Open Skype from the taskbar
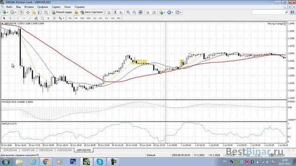Viewport: 296px width, 166px height. tap(100, 162)
